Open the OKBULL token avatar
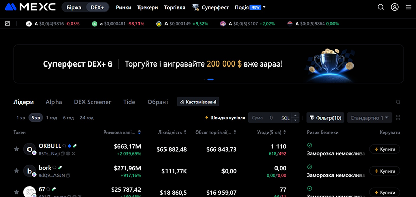 coord(29,149)
